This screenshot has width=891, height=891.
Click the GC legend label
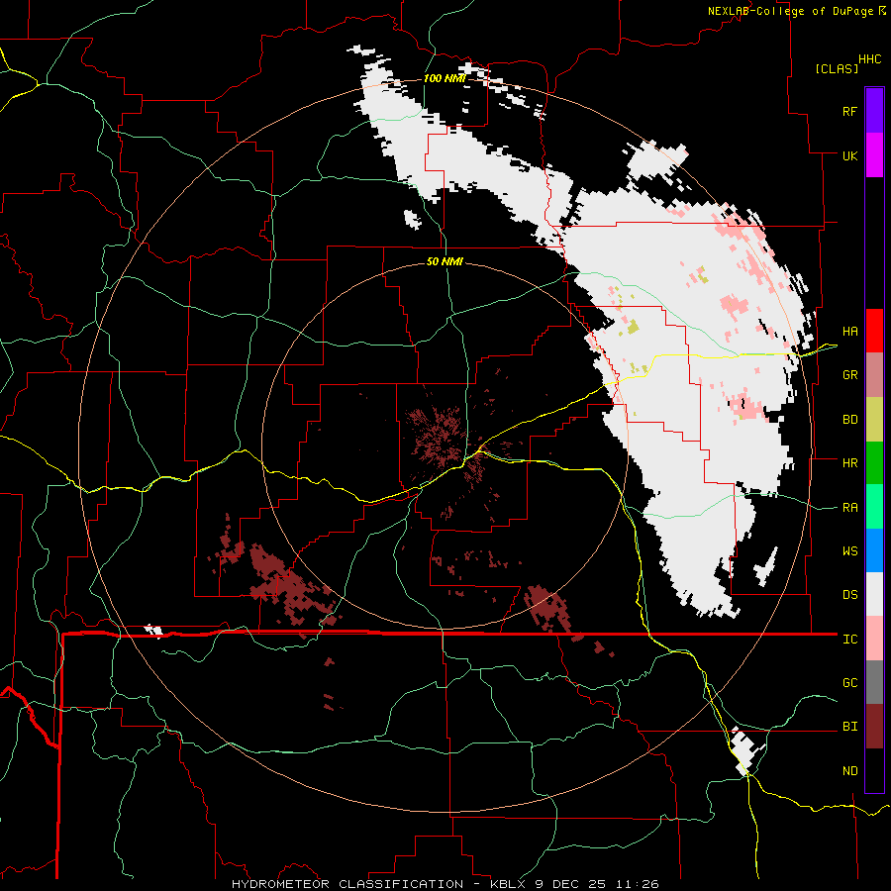point(849,683)
